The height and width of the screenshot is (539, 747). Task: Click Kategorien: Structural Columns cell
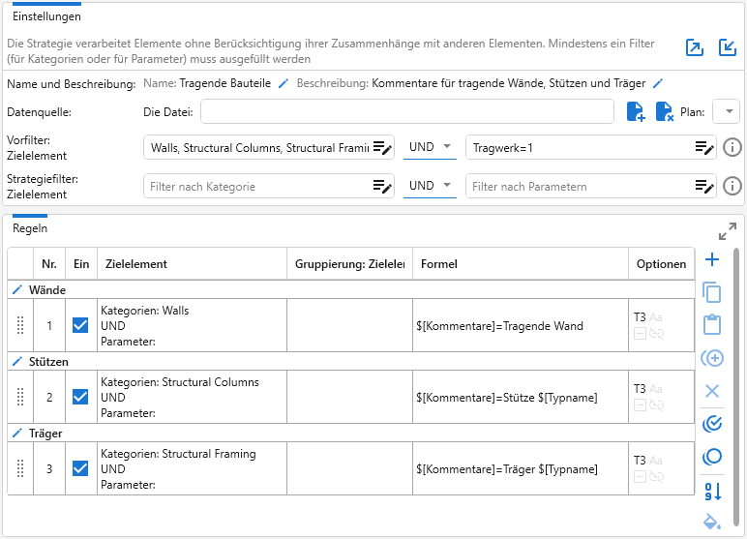point(192,397)
